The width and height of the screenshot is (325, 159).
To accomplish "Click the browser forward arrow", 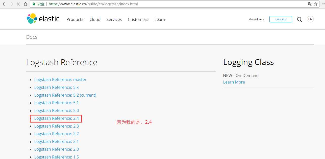I will 11,4.
